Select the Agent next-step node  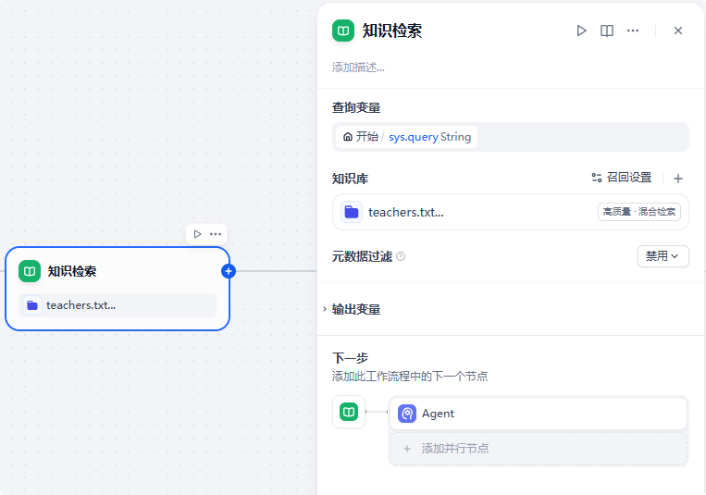click(x=538, y=414)
